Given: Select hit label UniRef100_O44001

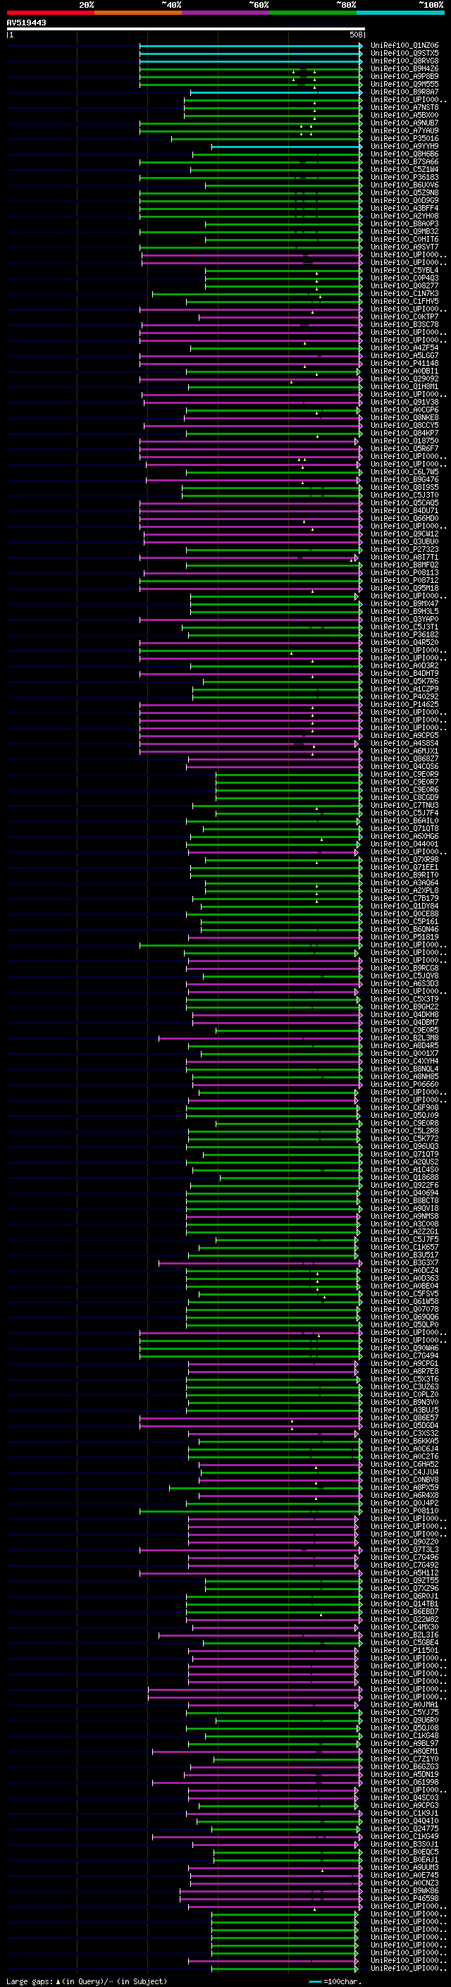Looking at the screenshot, I should click(404, 844).
